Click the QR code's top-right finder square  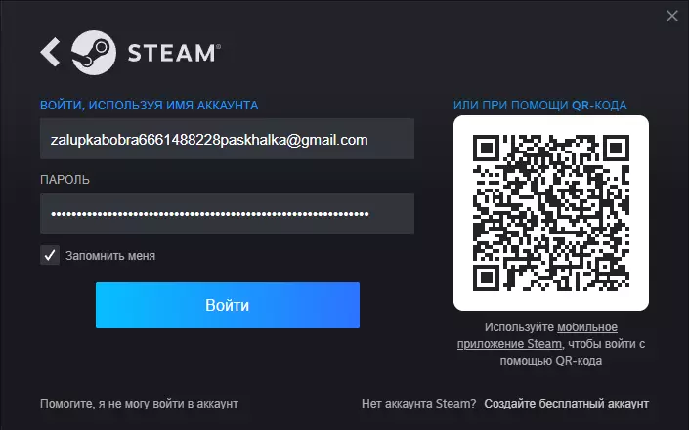tap(616, 148)
